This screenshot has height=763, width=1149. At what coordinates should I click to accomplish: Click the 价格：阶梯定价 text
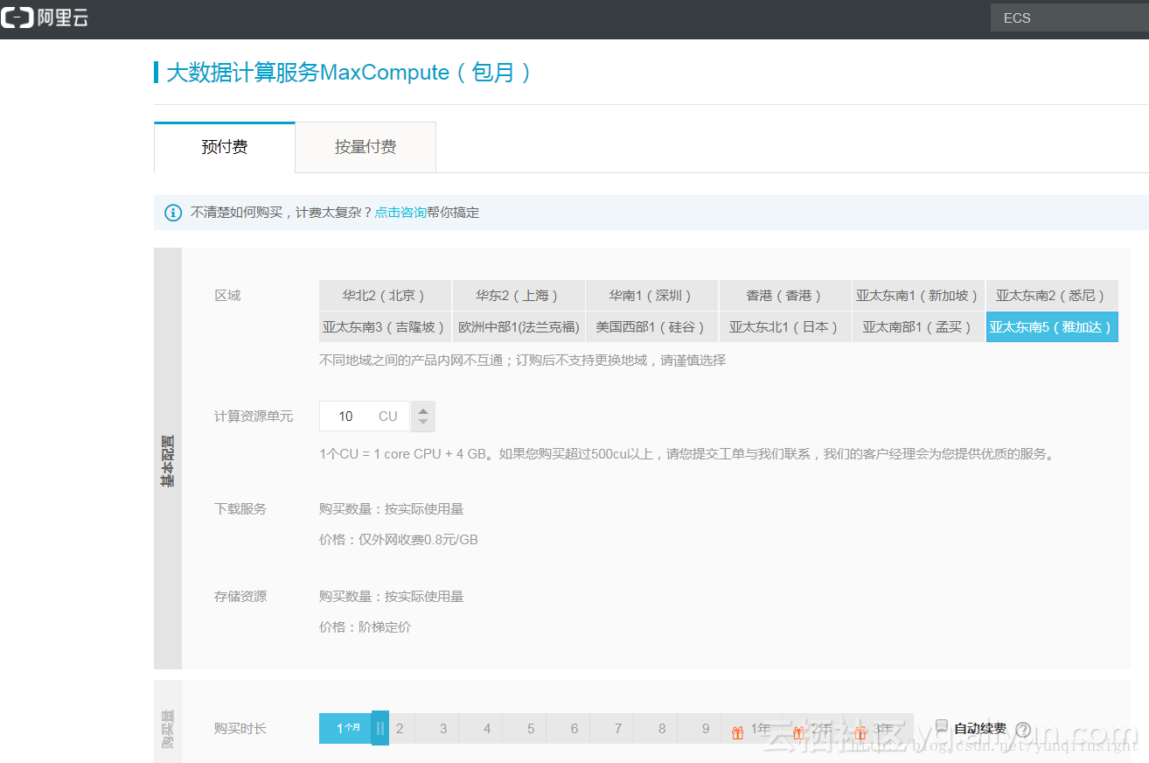366,627
